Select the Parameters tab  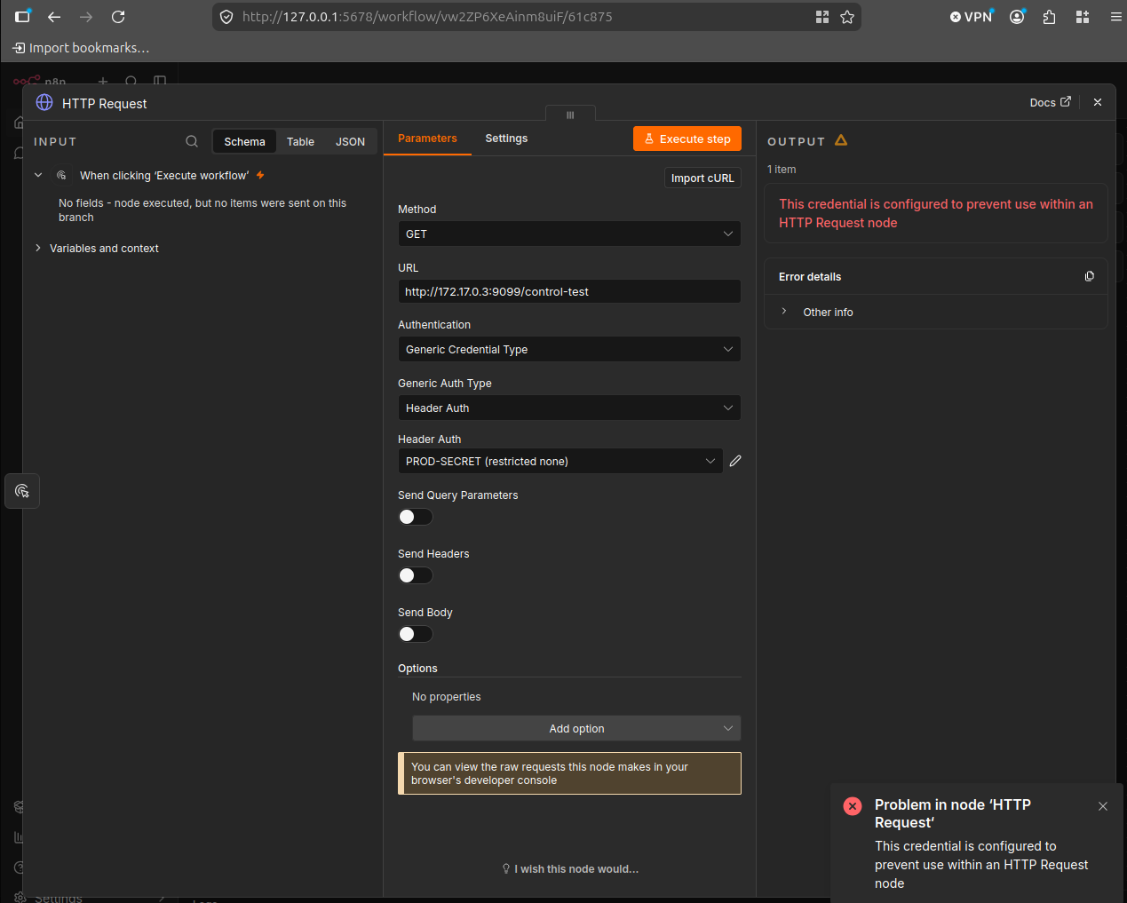tap(427, 139)
